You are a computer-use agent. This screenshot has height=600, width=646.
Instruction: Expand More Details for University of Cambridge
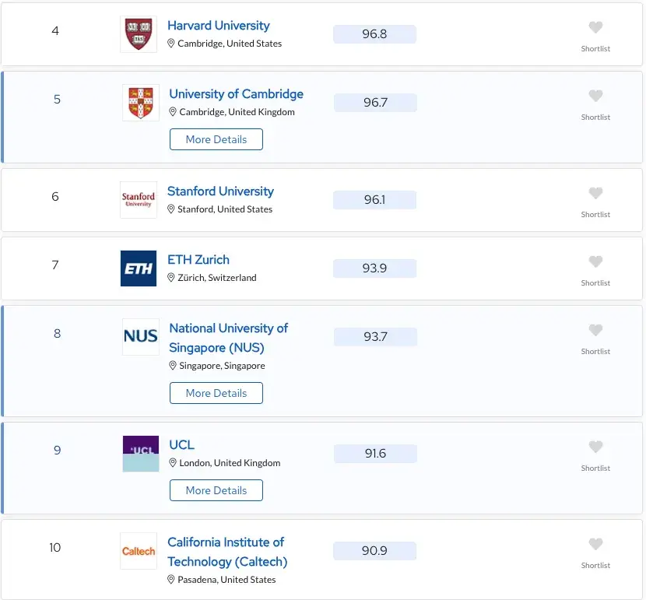[216, 139]
